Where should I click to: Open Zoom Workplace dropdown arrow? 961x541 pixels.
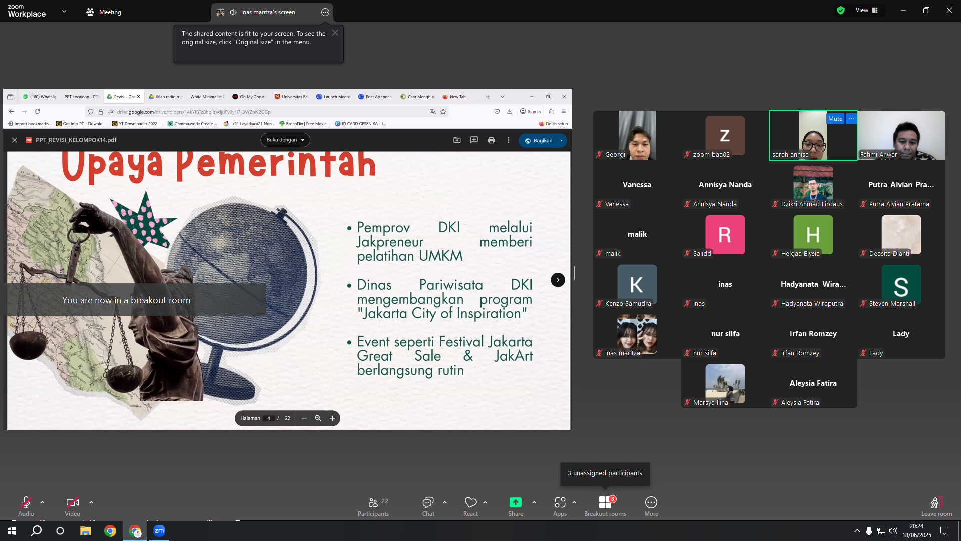click(64, 11)
